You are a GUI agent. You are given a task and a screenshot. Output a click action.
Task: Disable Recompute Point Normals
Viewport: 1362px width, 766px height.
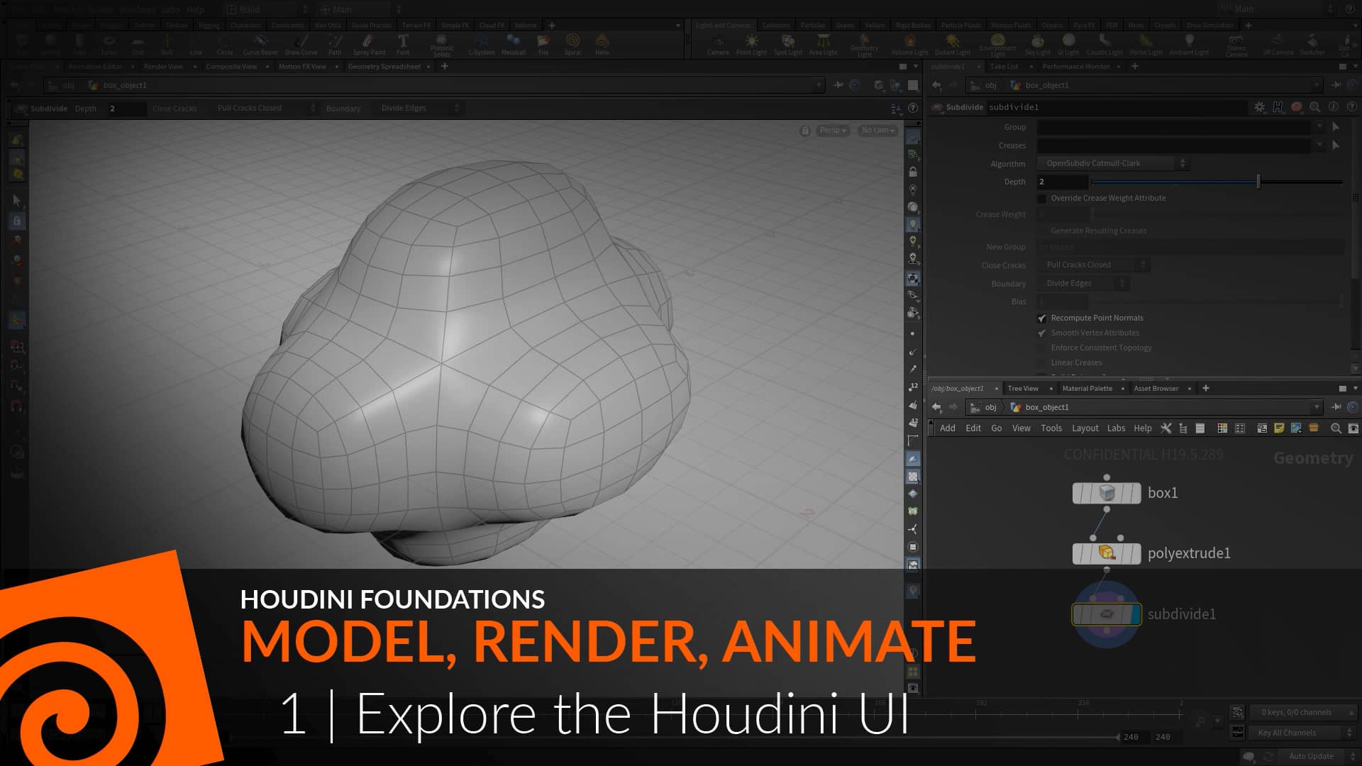click(1043, 318)
